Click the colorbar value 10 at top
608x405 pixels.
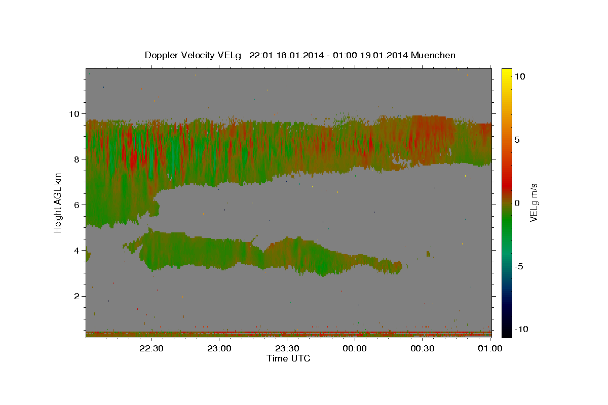pyautogui.click(x=519, y=76)
